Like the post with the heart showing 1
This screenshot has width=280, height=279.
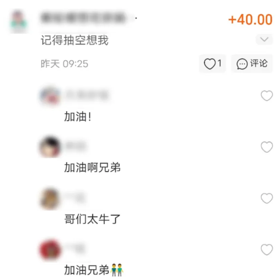[212, 63]
